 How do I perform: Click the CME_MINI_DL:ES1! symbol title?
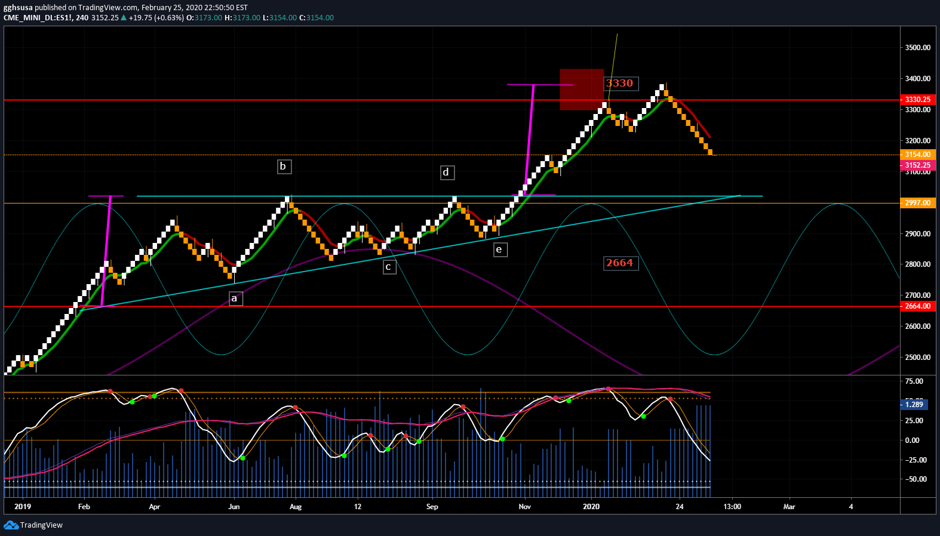tap(38, 18)
